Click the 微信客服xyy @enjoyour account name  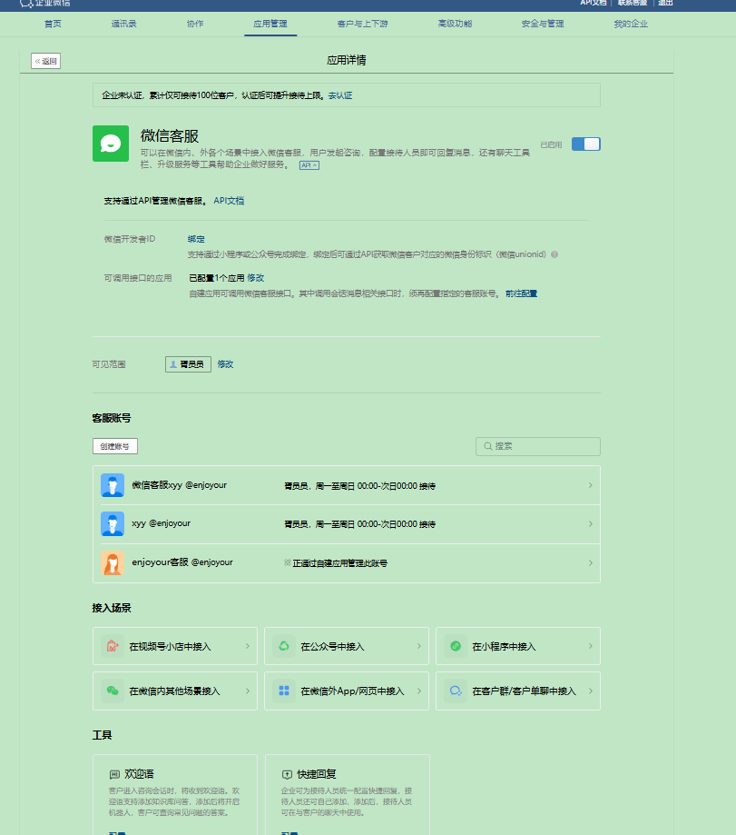coord(179,485)
